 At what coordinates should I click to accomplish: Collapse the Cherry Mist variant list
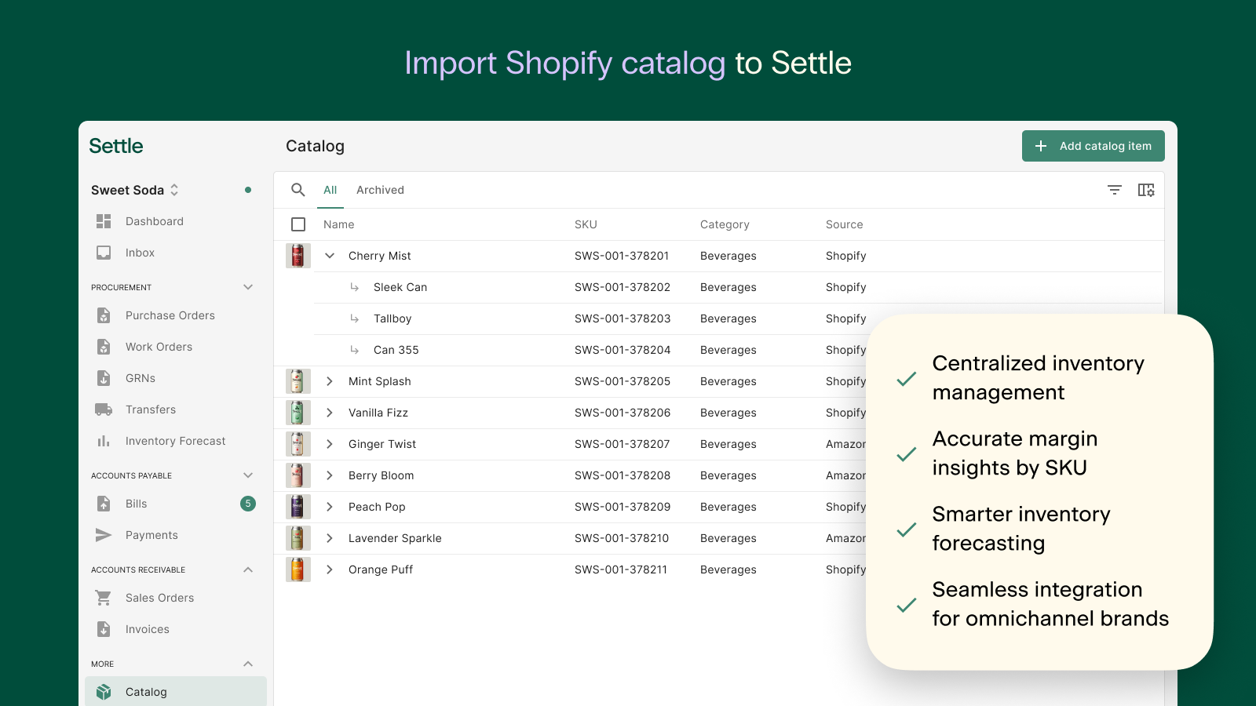click(x=330, y=256)
